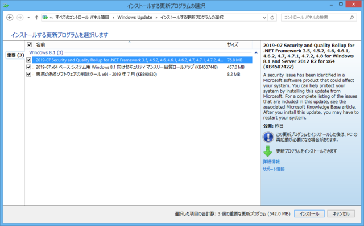Minimize the update selection window

(x=331, y=5)
